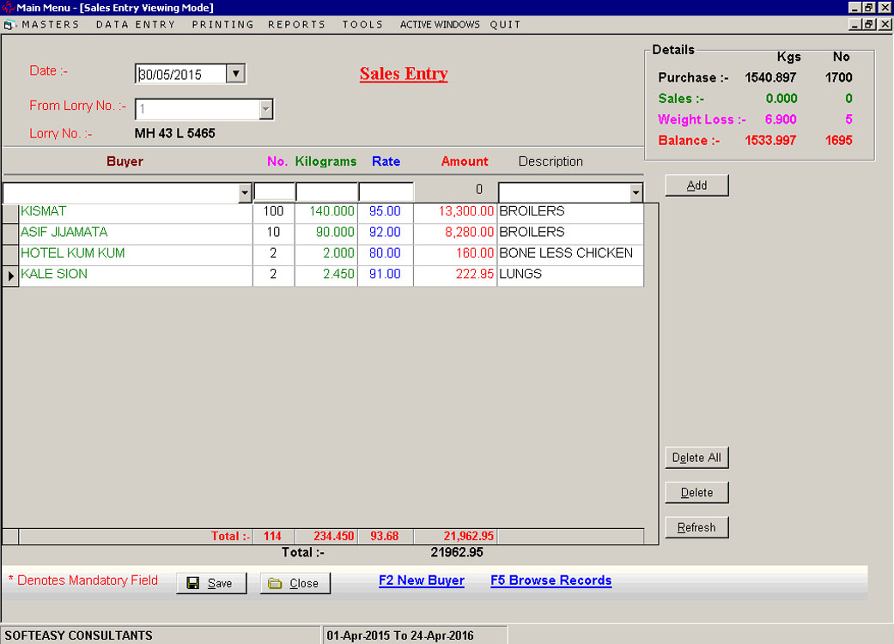The image size is (894, 644).
Task: Click the amount cell 13,300.00
Action: coord(455,211)
